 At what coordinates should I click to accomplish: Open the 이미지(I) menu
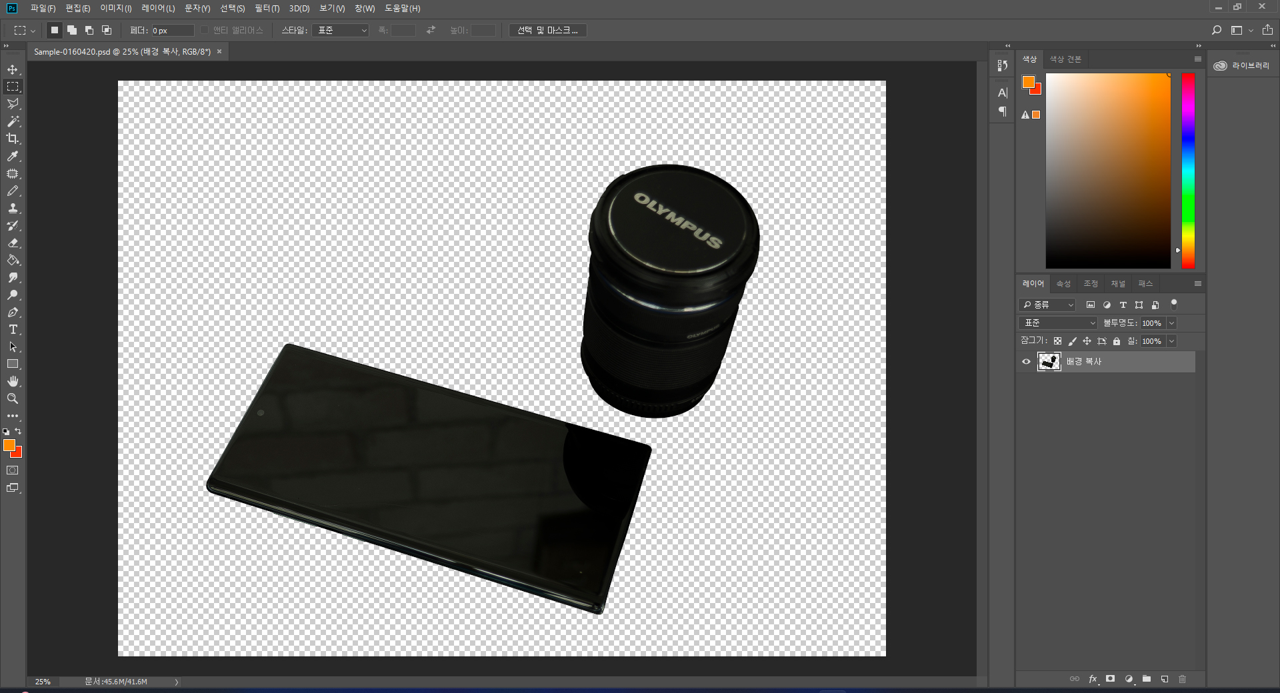point(116,8)
